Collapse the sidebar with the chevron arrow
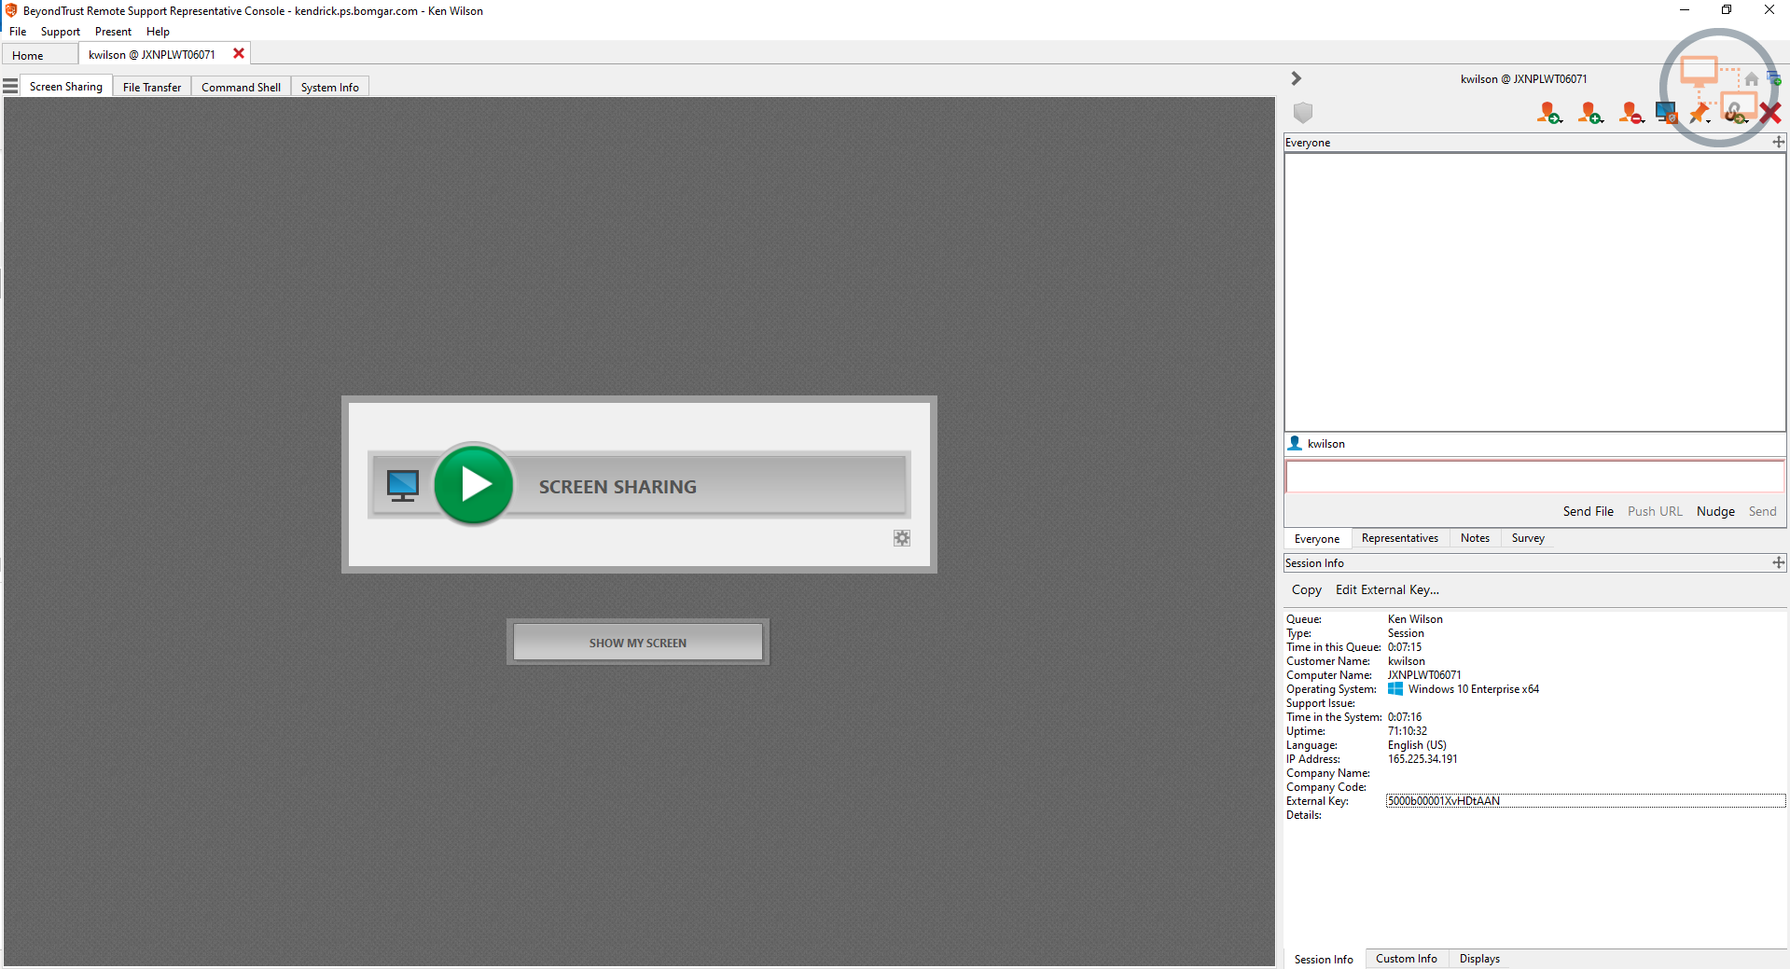 click(x=1296, y=78)
